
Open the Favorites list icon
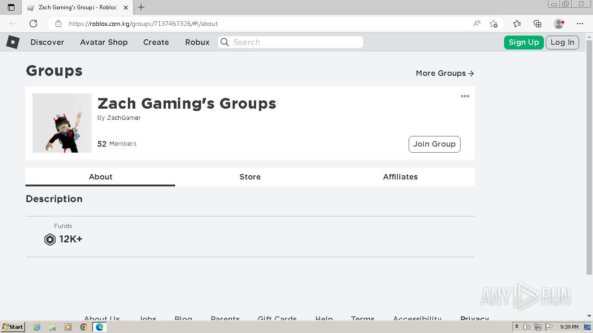pyautogui.click(x=517, y=24)
